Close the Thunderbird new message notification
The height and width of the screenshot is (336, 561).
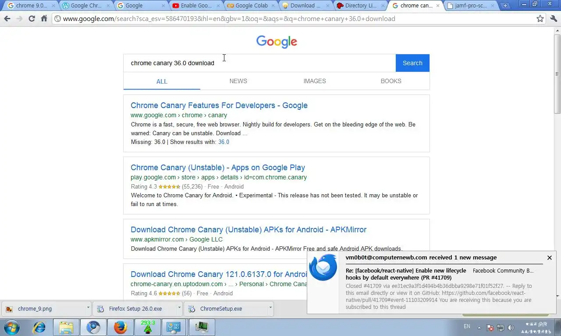[x=549, y=258]
